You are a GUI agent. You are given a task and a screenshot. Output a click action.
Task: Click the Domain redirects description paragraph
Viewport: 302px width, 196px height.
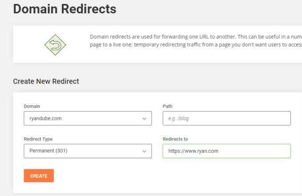pos(195,41)
